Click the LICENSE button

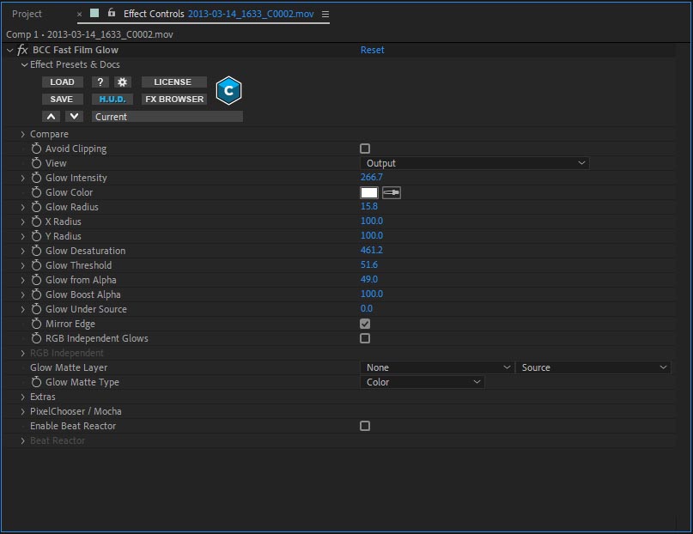point(173,82)
